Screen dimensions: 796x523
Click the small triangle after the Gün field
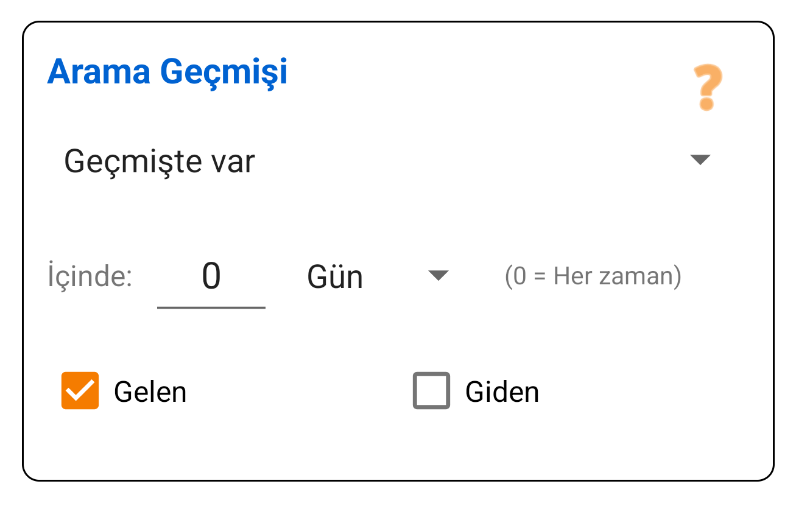[x=438, y=276]
